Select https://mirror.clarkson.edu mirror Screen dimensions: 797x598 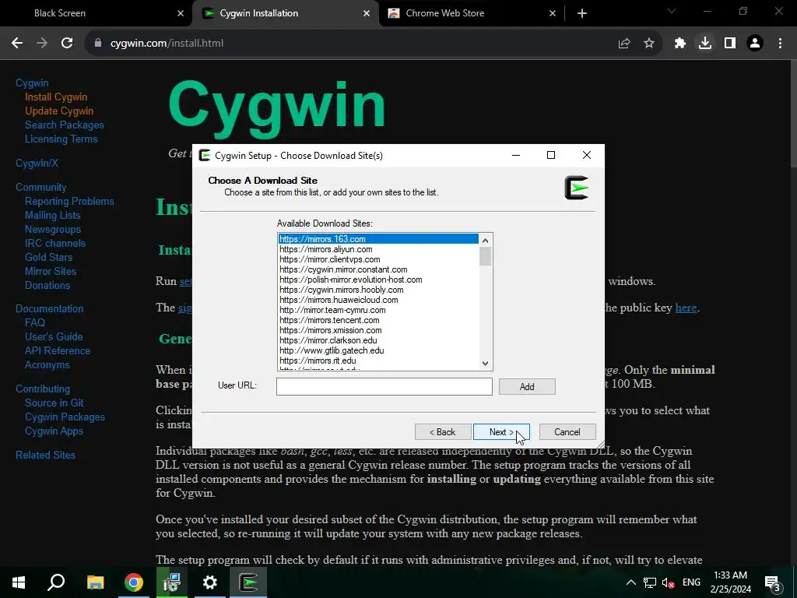point(378,341)
